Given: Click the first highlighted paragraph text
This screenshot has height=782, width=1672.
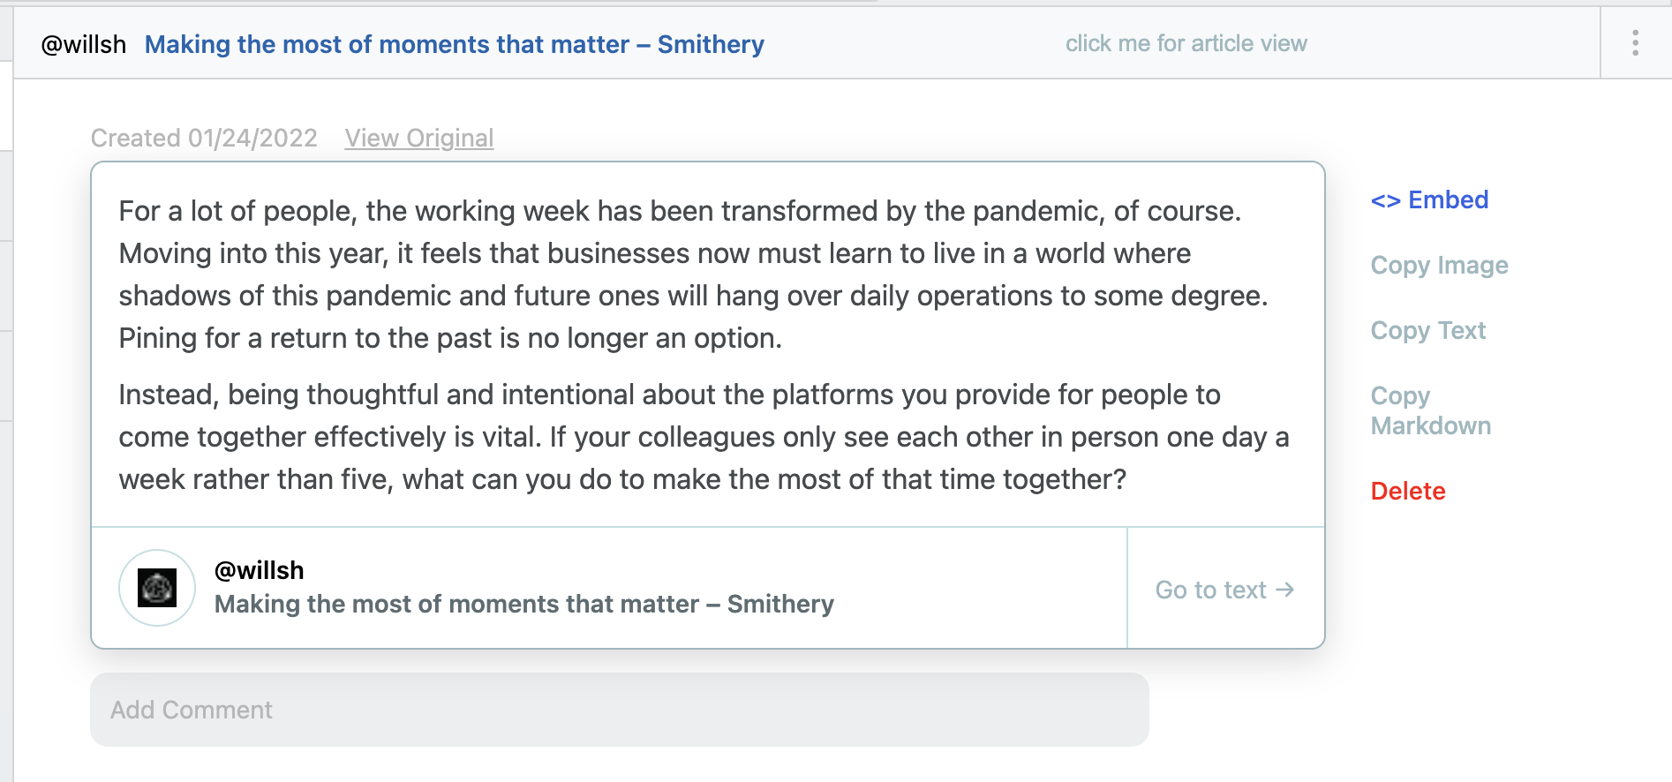Looking at the screenshot, I should point(693,274).
